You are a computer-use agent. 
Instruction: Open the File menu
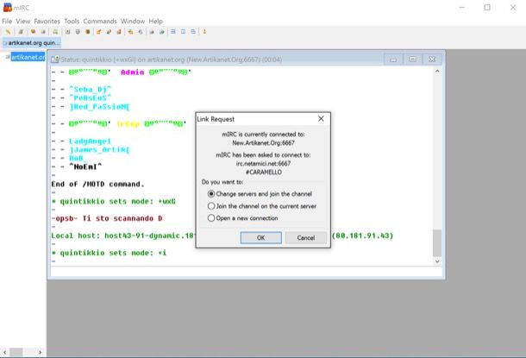coord(7,22)
